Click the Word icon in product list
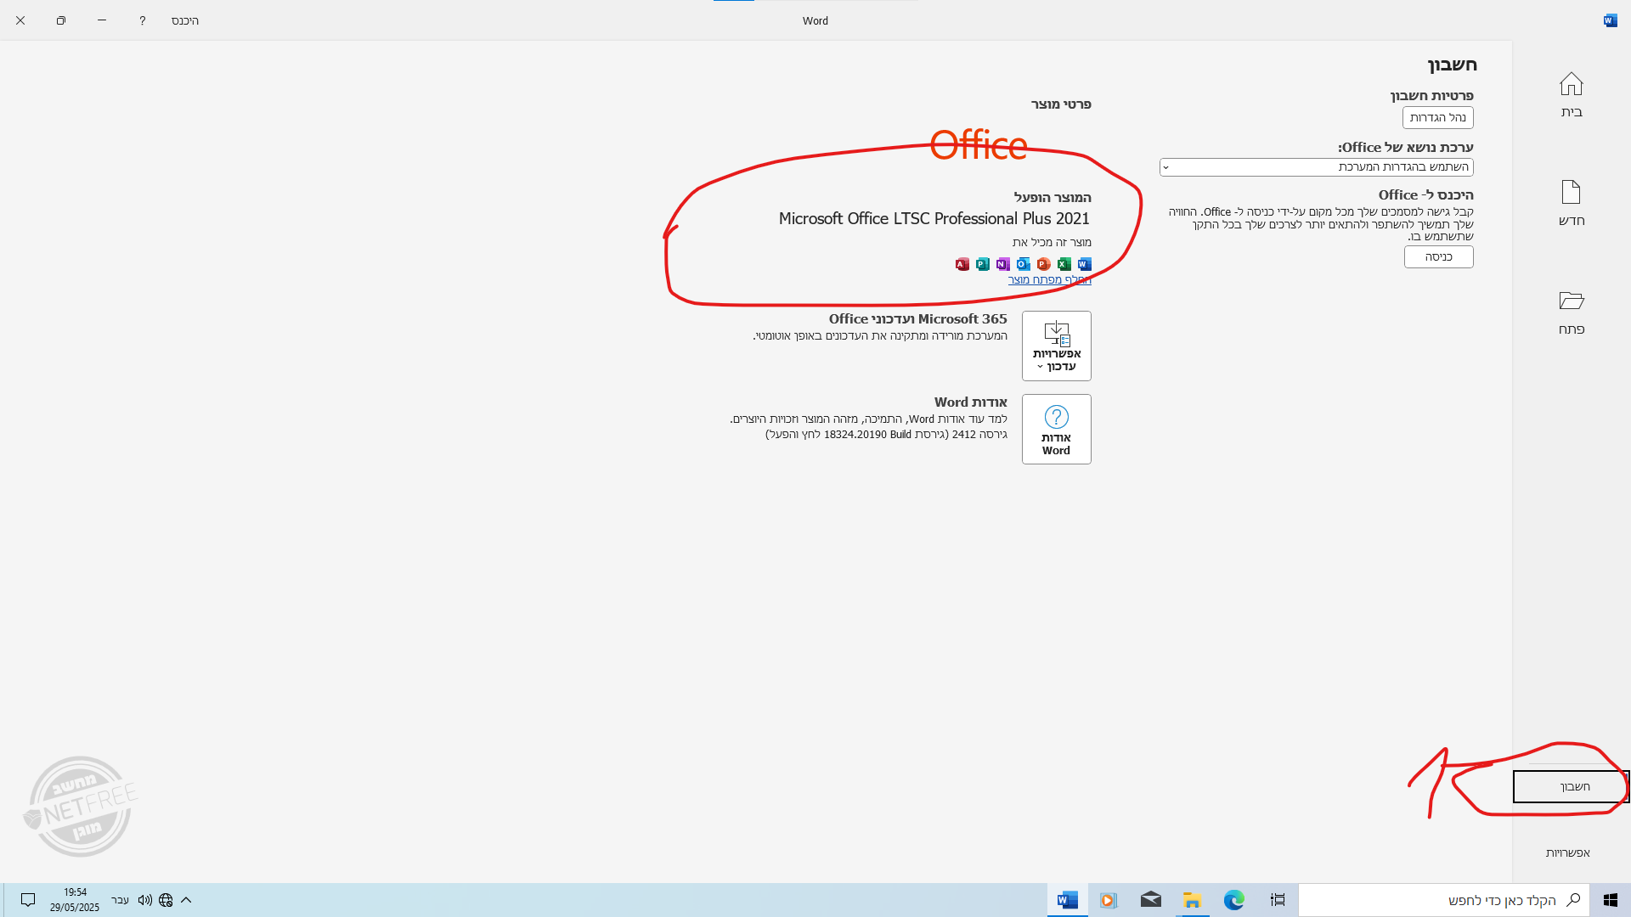 coord(1084,264)
